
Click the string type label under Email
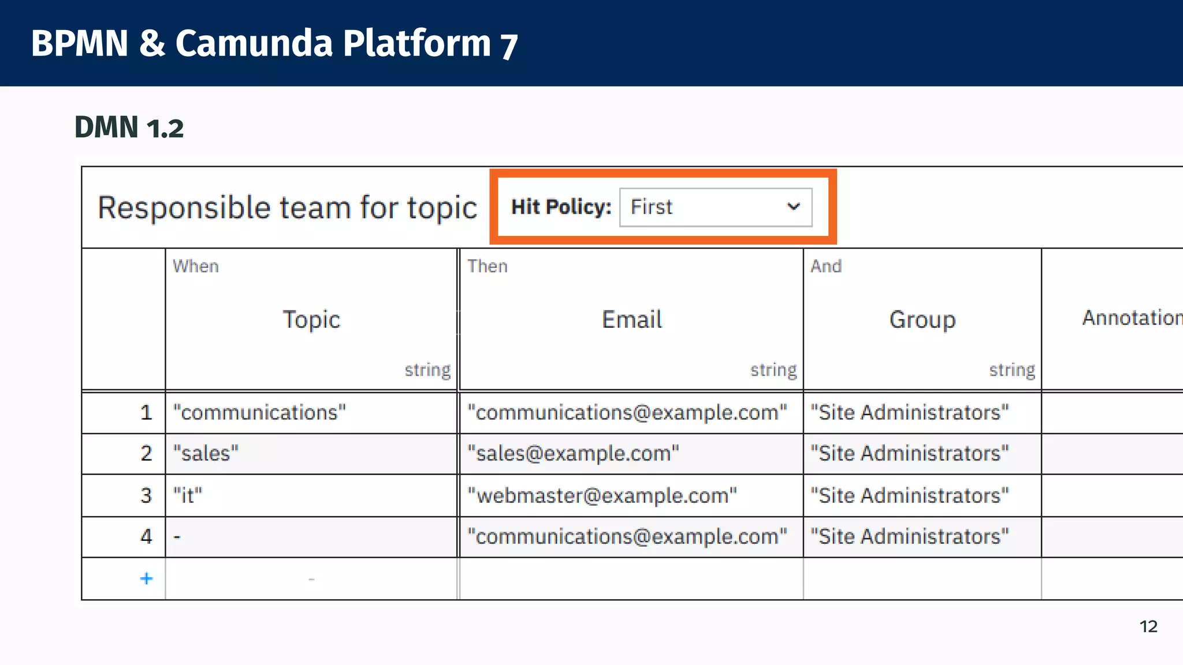tap(773, 370)
